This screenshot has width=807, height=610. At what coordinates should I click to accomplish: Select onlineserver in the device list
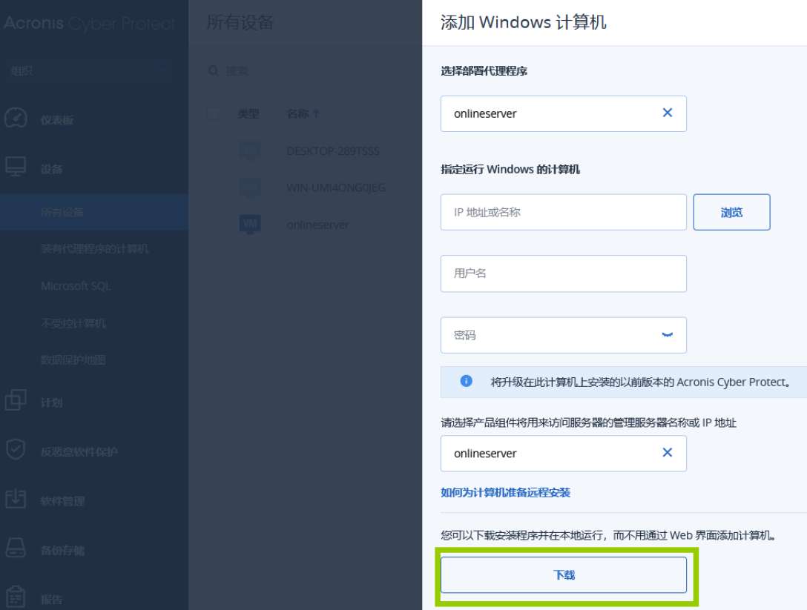click(x=317, y=225)
